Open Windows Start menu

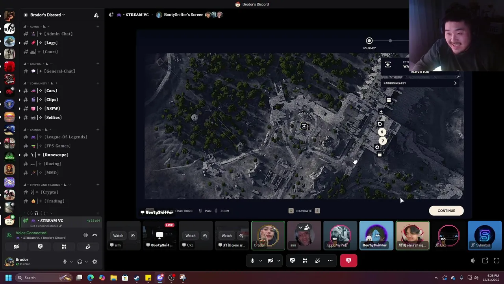coord(8,278)
